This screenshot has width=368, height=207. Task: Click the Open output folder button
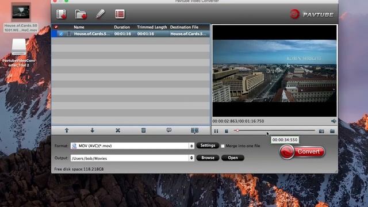coord(233,158)
